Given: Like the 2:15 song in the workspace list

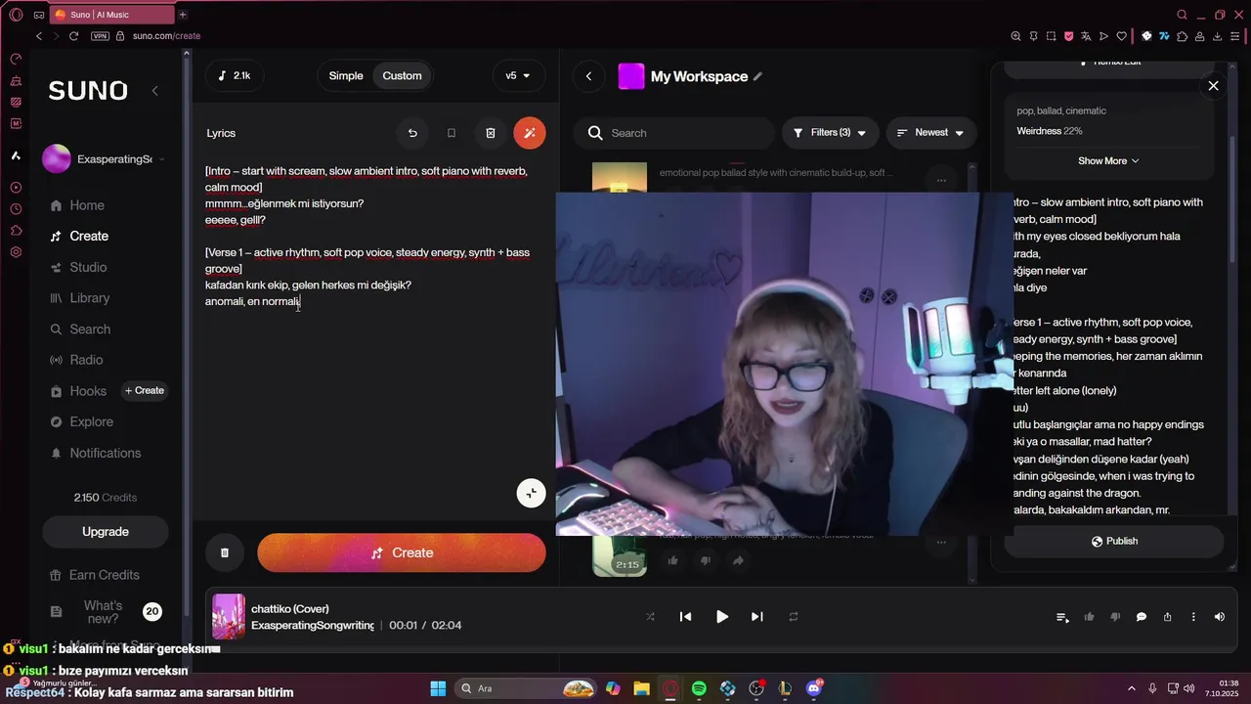Looking at the screenshot, I should 672,560.
